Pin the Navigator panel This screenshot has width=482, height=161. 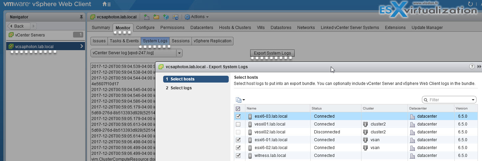81,17
